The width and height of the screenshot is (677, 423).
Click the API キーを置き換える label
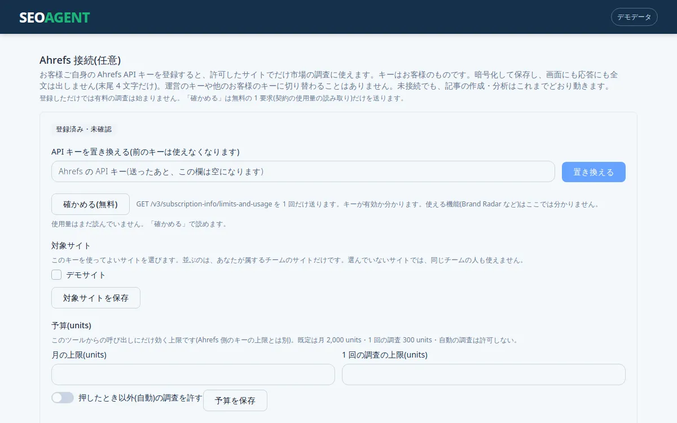tap(146, 152)
